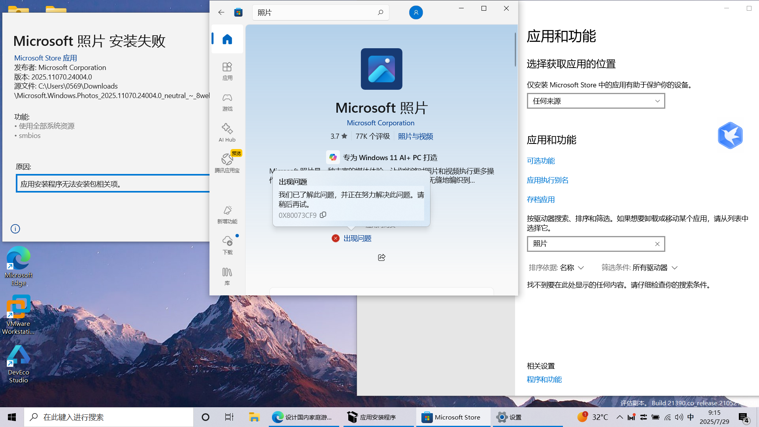Image resolution: width=759 pixels, height=427 pixels.
Task: Open the 应用 section in Store sidebar
Action: click(x=227, y=71)
